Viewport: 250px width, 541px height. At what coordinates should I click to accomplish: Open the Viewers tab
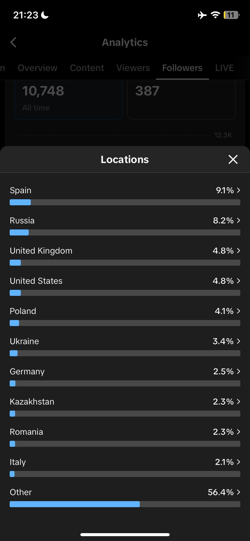click(x=133, y=68)
